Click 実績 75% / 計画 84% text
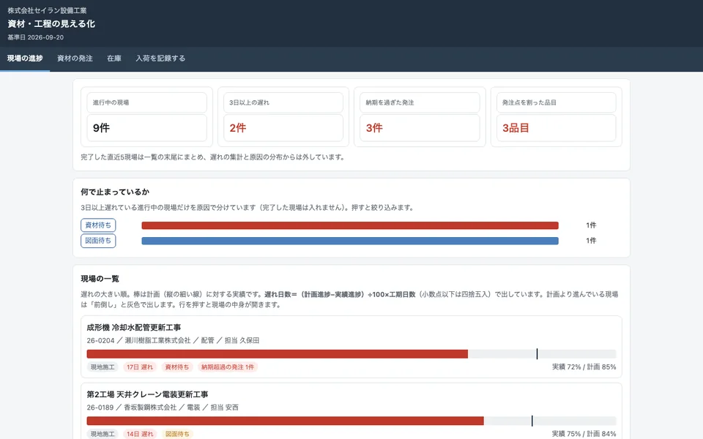 [584, 434]
